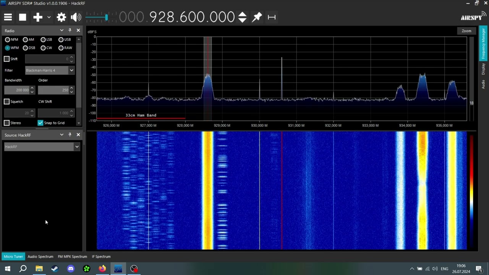Toggle the pin icon next to frequency
This screenshot has height=275, width=489.
257,17
